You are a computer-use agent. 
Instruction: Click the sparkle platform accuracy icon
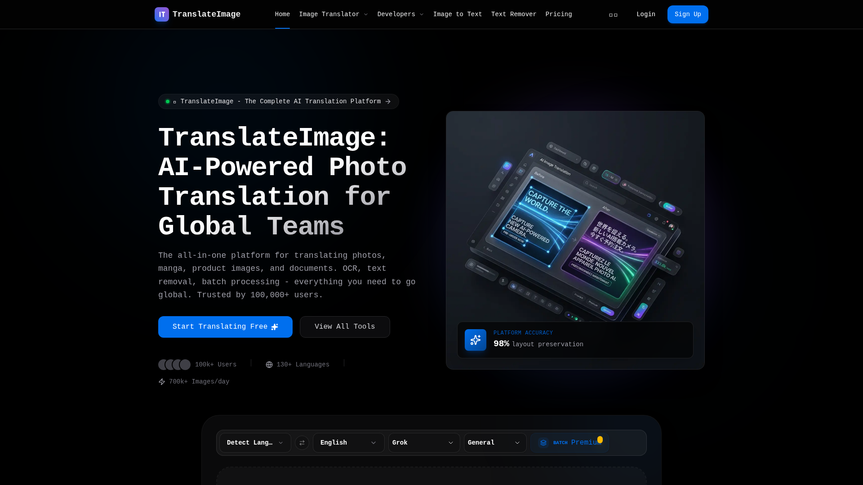tap(476, 340)
